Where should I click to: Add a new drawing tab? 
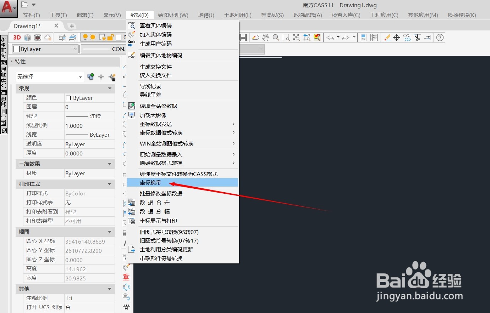click(x=72, y=26)
